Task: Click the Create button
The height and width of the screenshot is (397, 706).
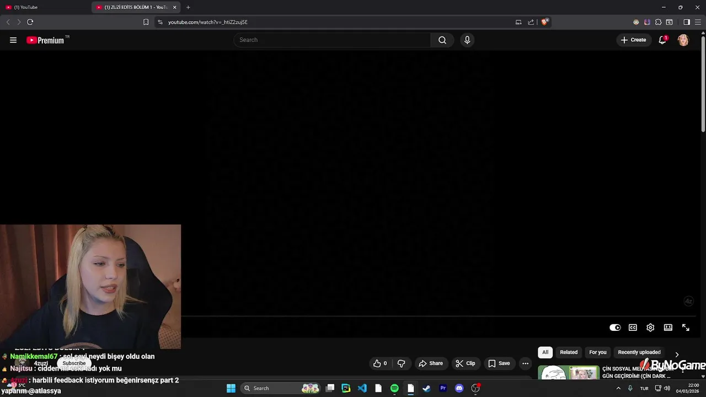Action: click(x=633, y=40)
